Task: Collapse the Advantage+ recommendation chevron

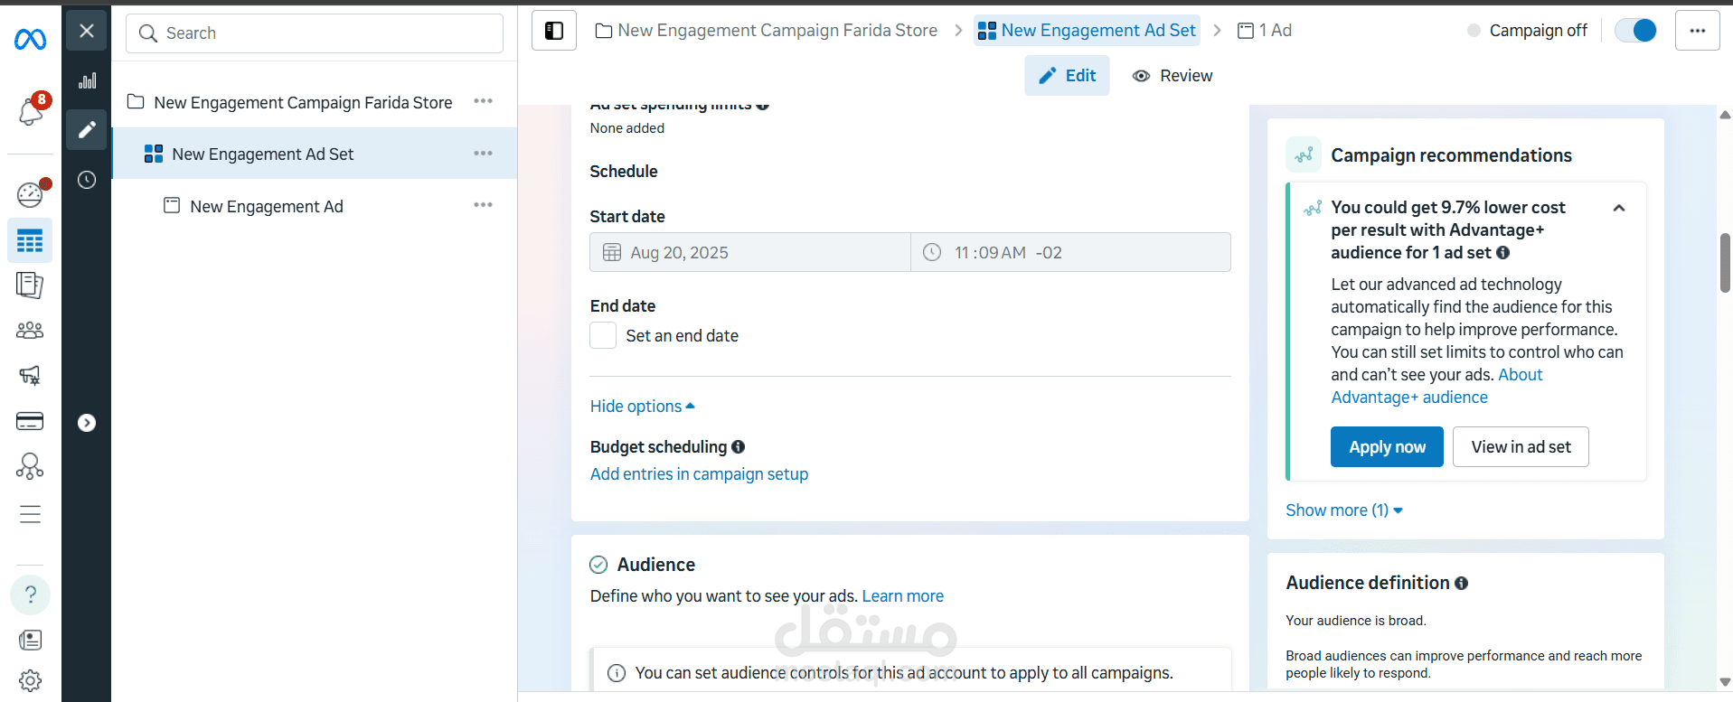Action: (1619, 209)
